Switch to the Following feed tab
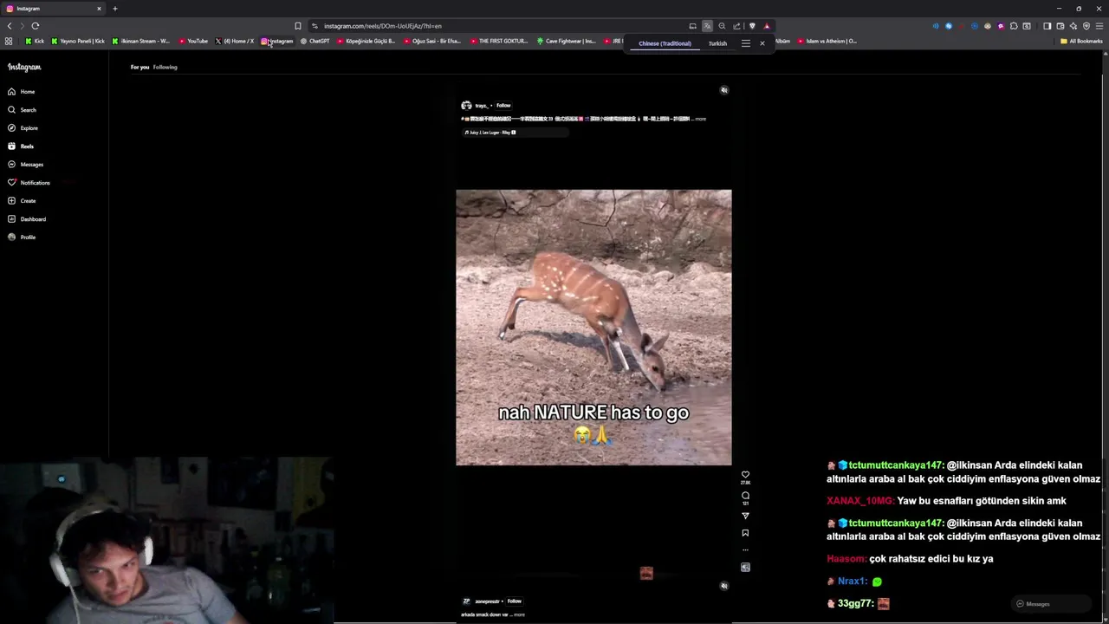The height and width of the screenshot is (624, 1109). (165, 67)
